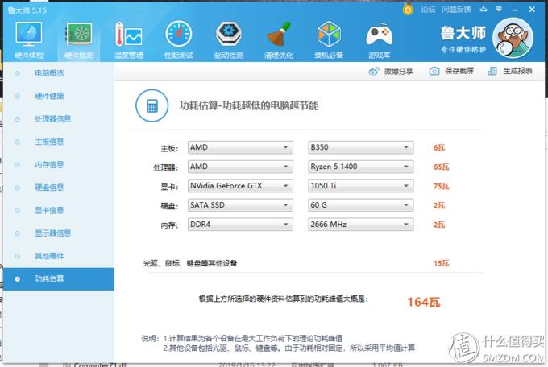Select the 硬件检测 hardware detection icon
This screenshot has height=367, width=548.
point(79,35)
